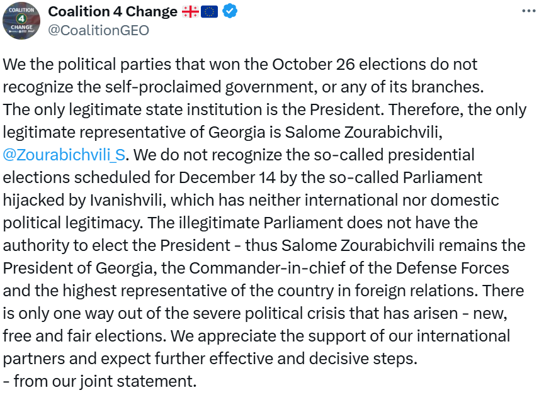Open the three-dot more options menu
The width and height of the screenshot is (539, 400).
[529, 11]
